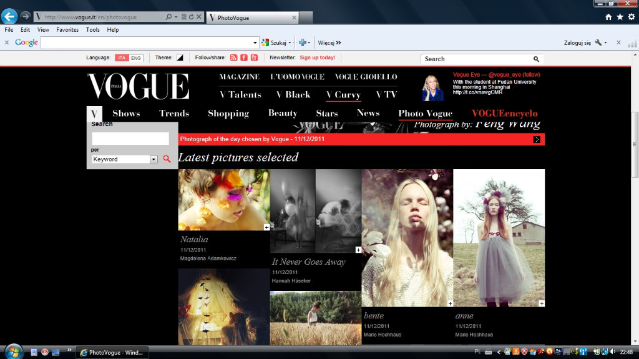Open the Google wrench dropdown arrow

[x=605, y=43]
